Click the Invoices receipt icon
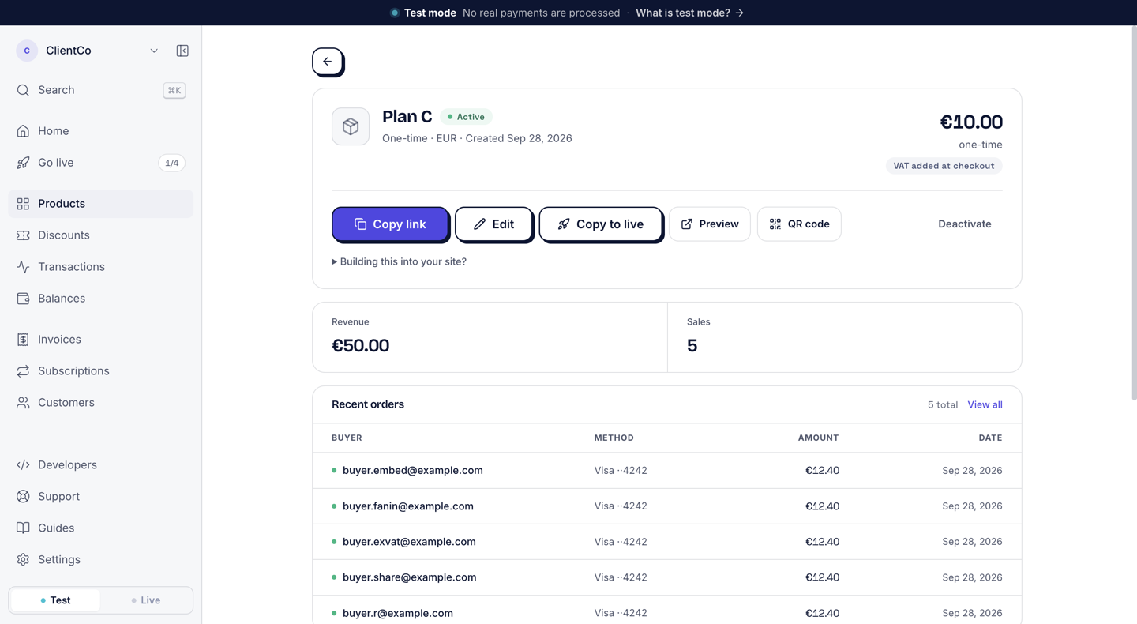 pos(23,340)
